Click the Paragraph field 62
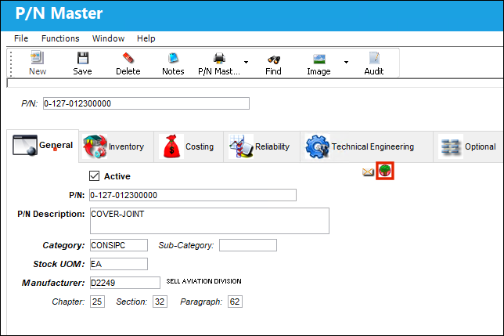The width and height of the screenshot is (504, 336). (235, 302)
